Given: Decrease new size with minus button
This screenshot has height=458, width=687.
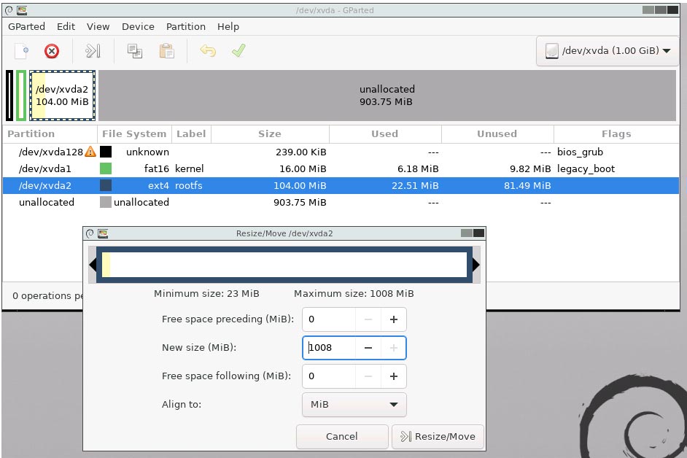Looking at the screenshot, I should (x=368, y=348).
